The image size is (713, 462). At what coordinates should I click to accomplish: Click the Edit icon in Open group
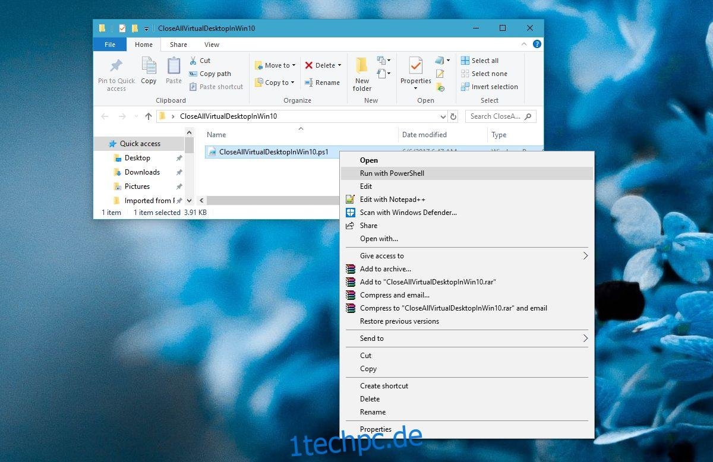click(x=440, y=74)
